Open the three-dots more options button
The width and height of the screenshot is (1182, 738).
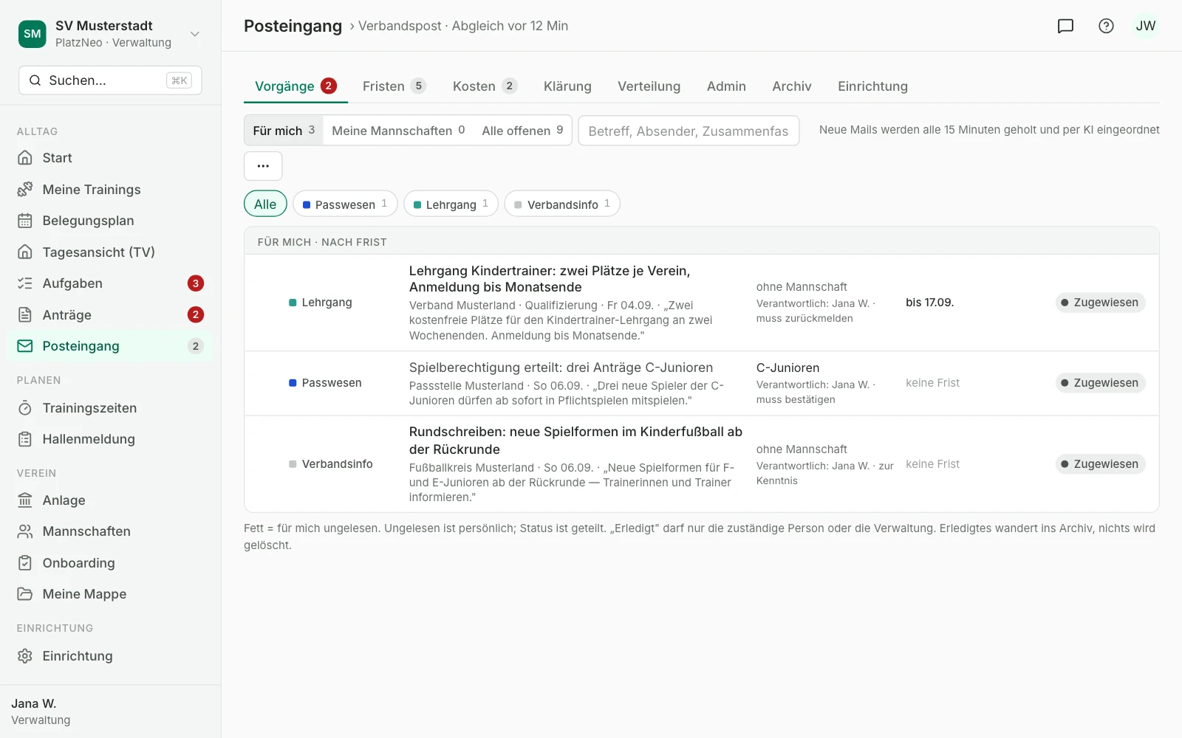[263, 166]
